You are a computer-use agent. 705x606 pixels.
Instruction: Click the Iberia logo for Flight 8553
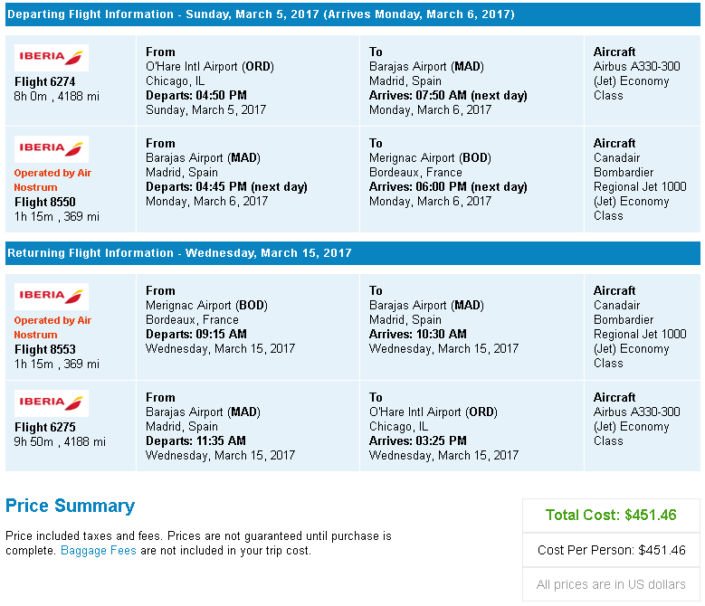pos(52,296)
